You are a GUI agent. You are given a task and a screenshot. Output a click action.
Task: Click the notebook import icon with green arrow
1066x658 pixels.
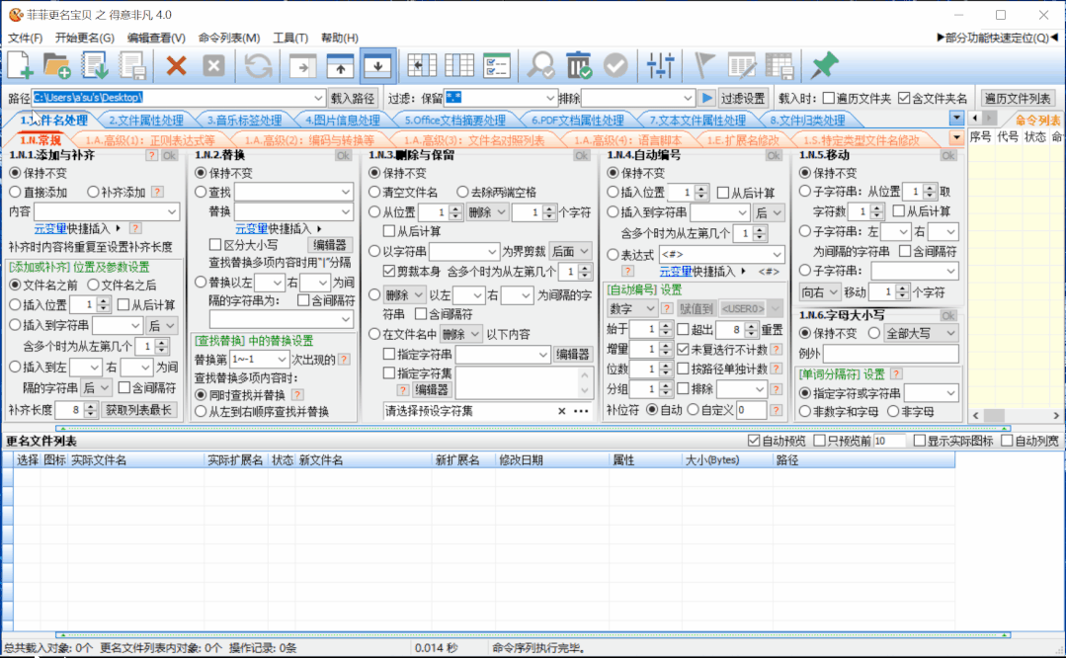click(x=95, y=65)
